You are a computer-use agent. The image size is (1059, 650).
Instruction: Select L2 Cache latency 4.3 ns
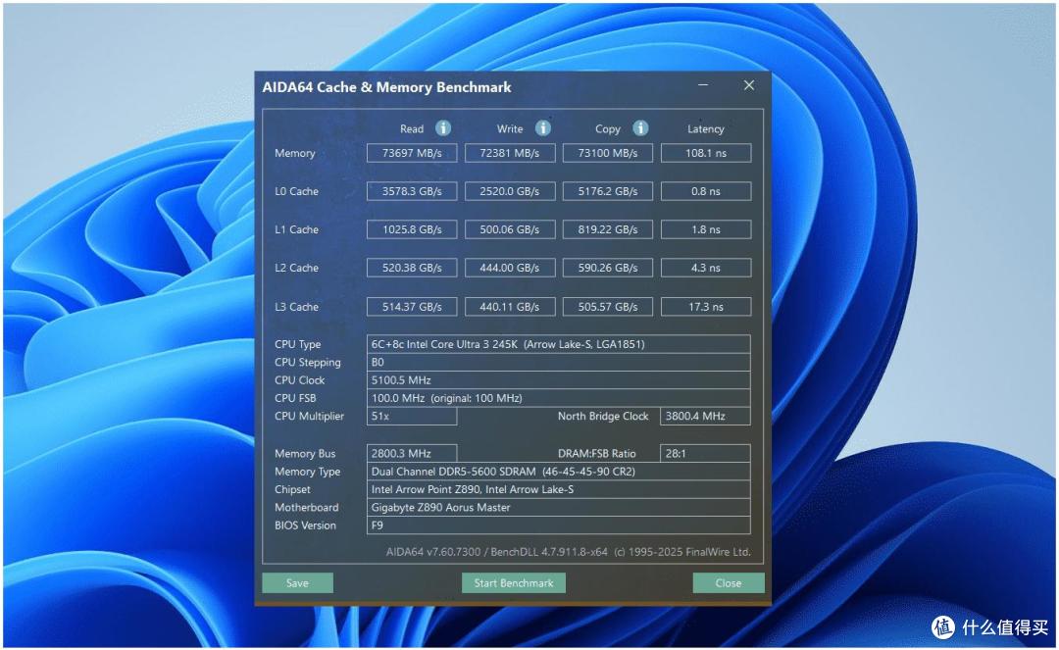pos(706,268)
